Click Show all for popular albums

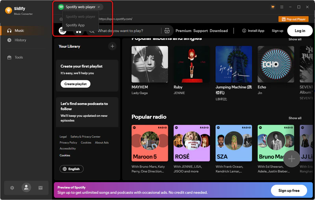point(295,39)
